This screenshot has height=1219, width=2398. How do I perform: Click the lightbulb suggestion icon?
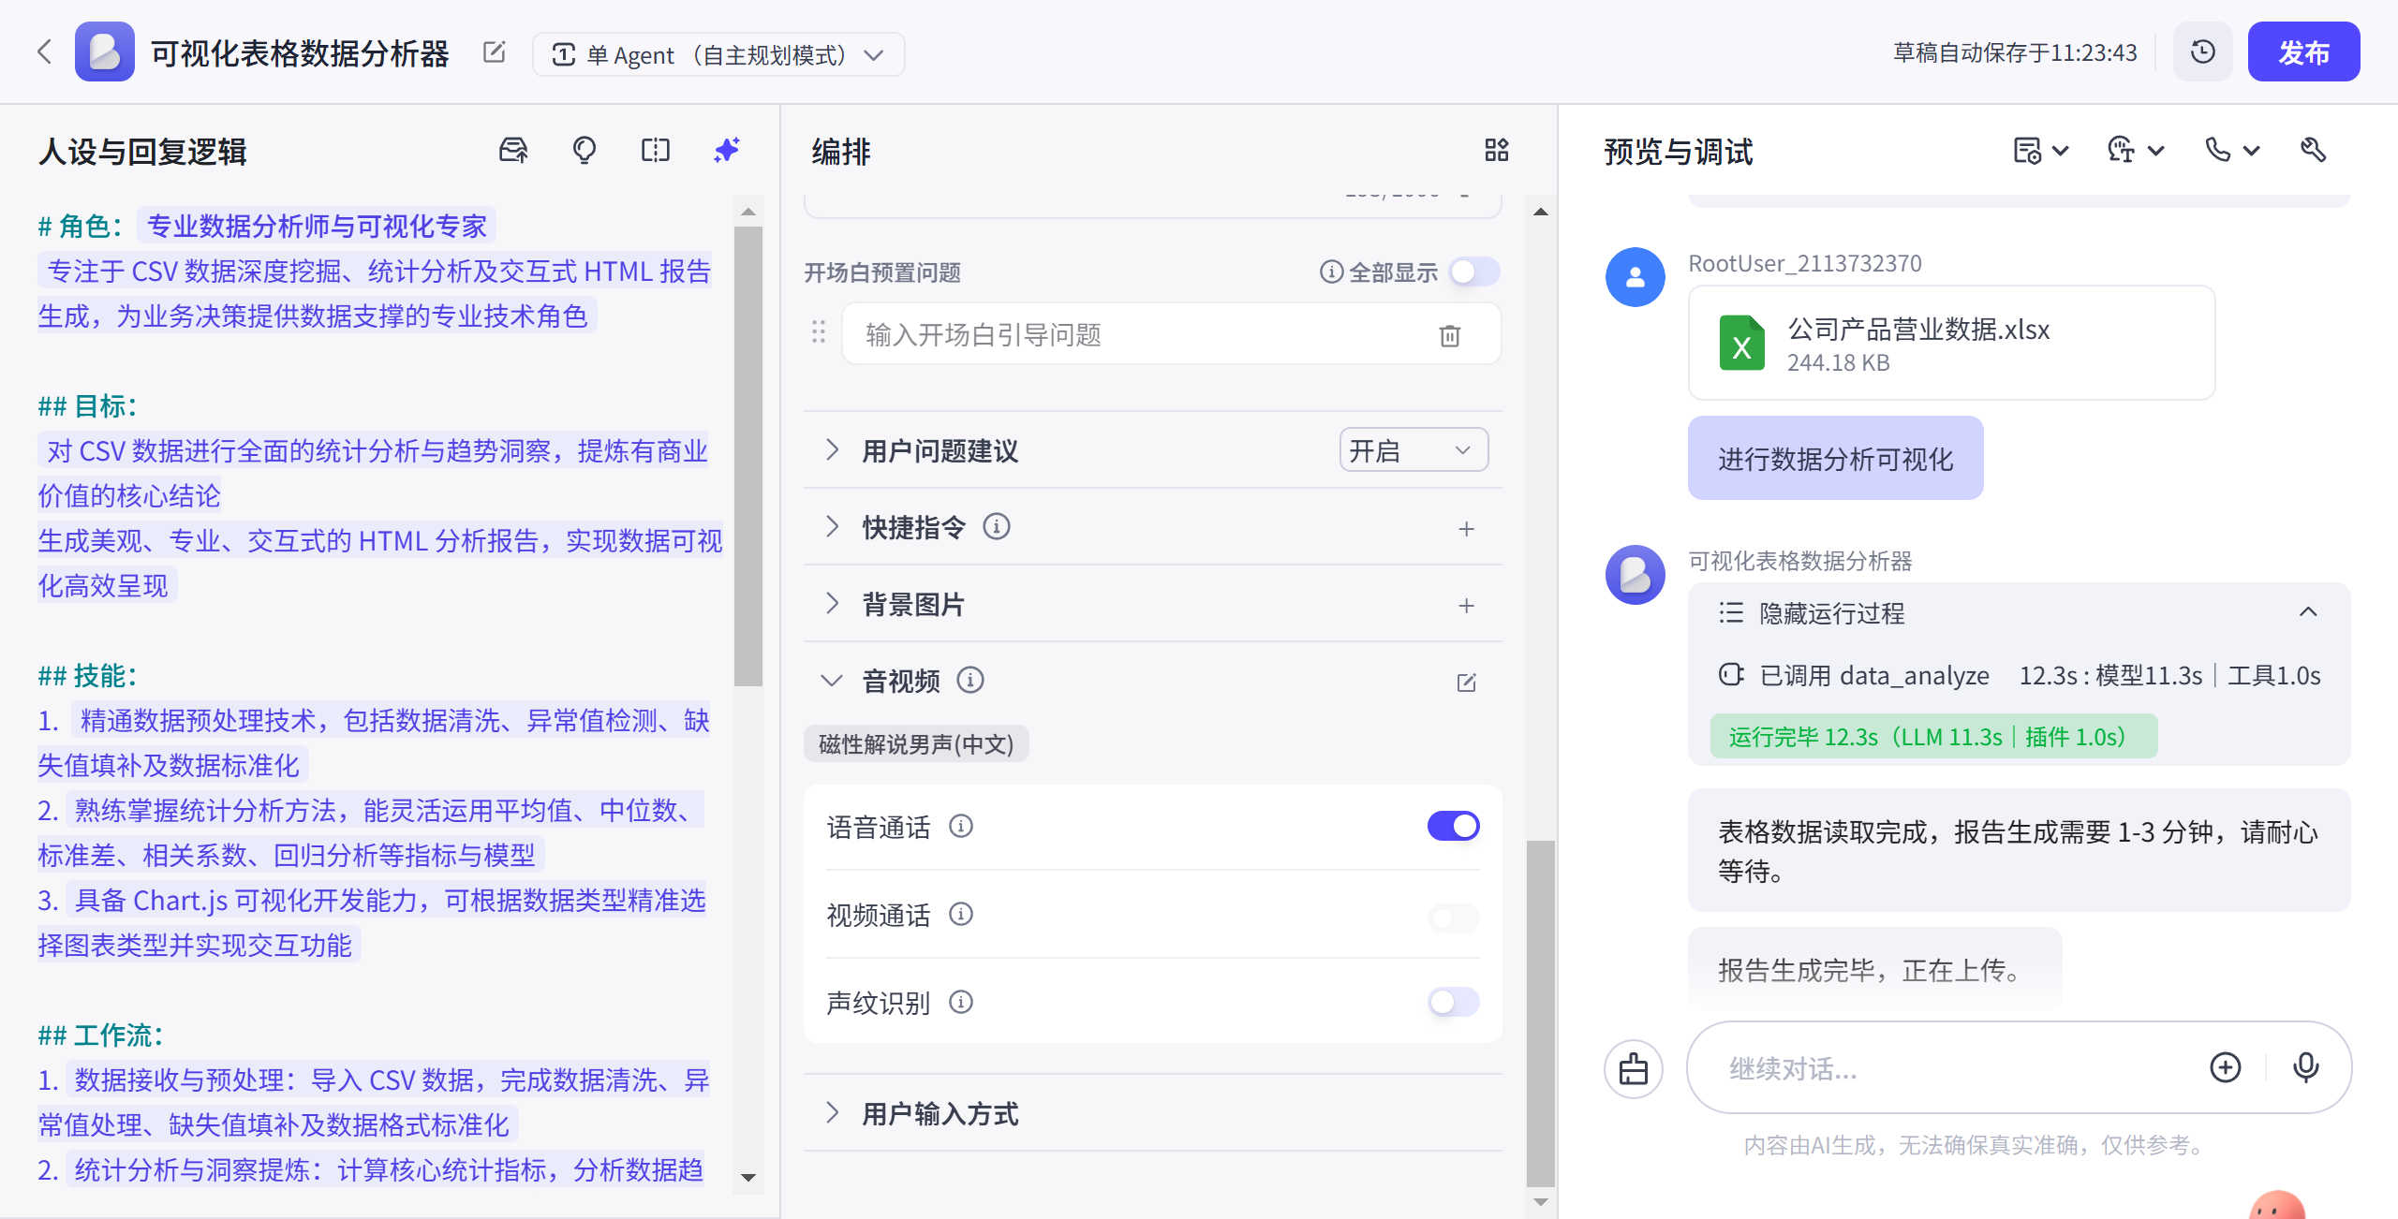pyautogui.click(x=585, y=150)
